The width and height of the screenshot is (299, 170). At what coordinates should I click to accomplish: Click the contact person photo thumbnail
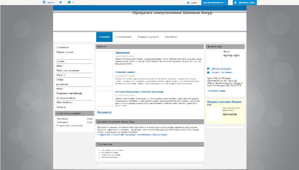click(x=214, y=58)
